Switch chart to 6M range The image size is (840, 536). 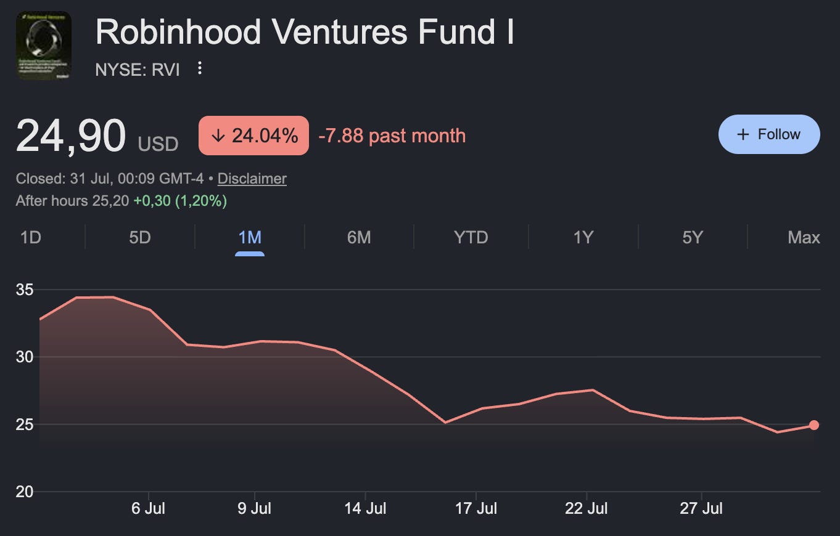coord(359,237)
